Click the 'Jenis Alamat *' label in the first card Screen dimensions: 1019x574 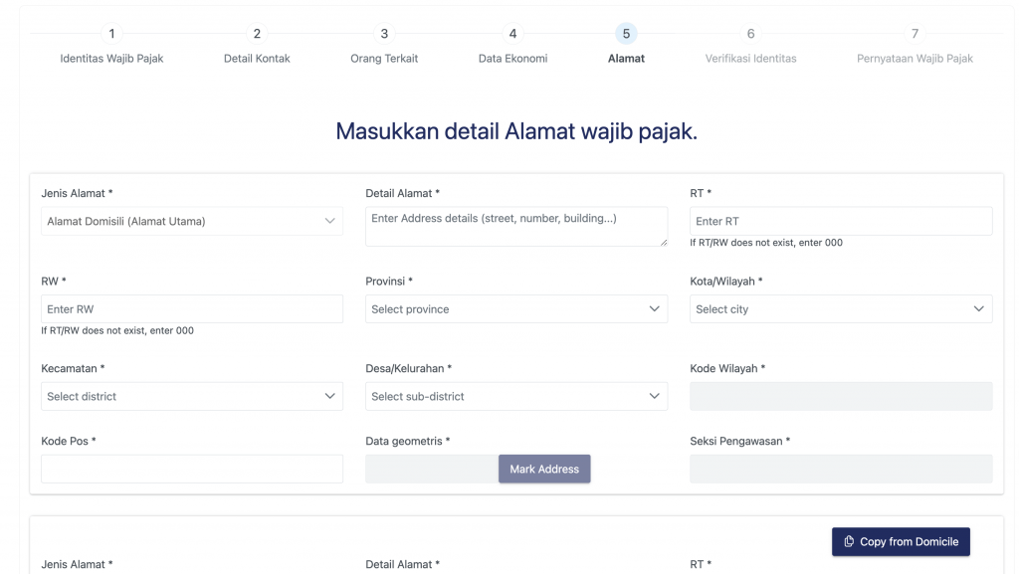pyautogui.click(x=77, y=193)
